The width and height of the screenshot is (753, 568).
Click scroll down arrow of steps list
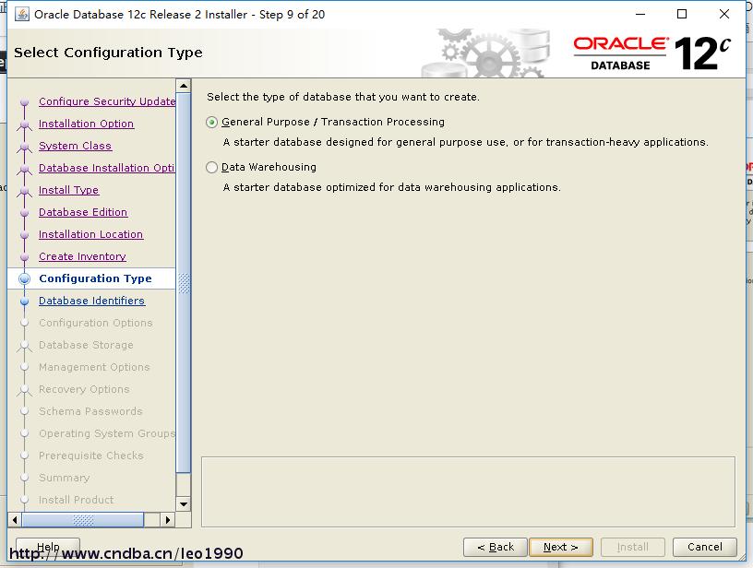pyautogui.click(x=184, y=503)
